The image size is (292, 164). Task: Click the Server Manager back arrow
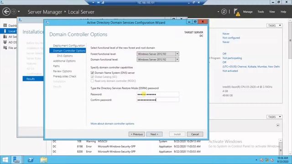(6, 12)
